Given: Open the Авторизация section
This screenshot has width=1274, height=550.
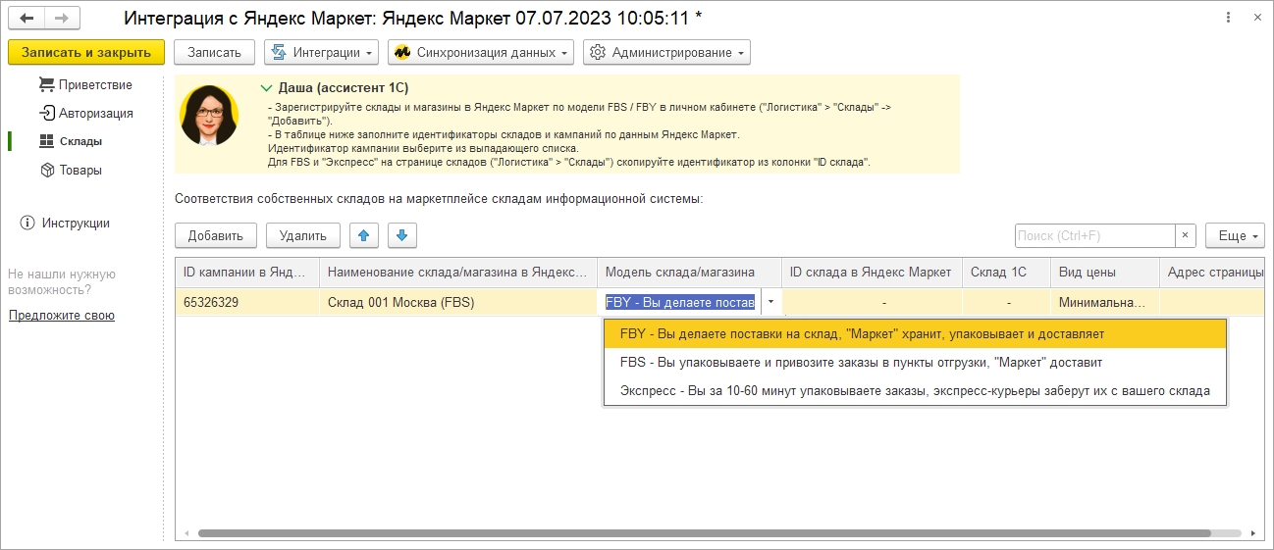Looking at the screenshot, I should click(x=95, y=113).
